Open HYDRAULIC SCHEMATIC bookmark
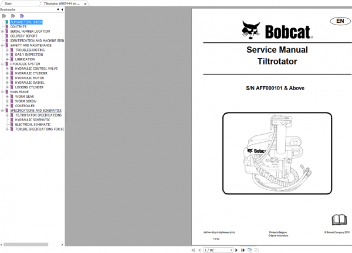352x253 pixels. (x=32, y=120)
